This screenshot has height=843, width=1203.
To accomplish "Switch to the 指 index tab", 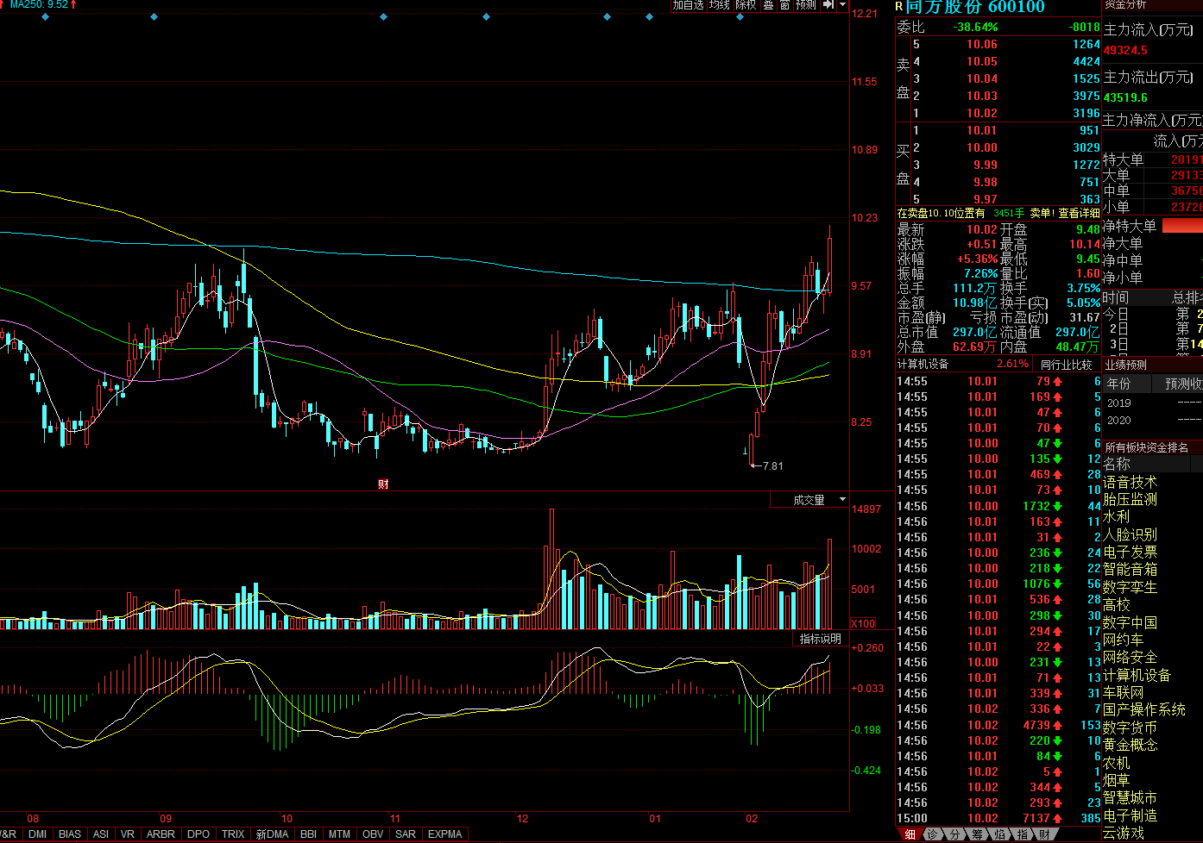I will pos(1022,834).
